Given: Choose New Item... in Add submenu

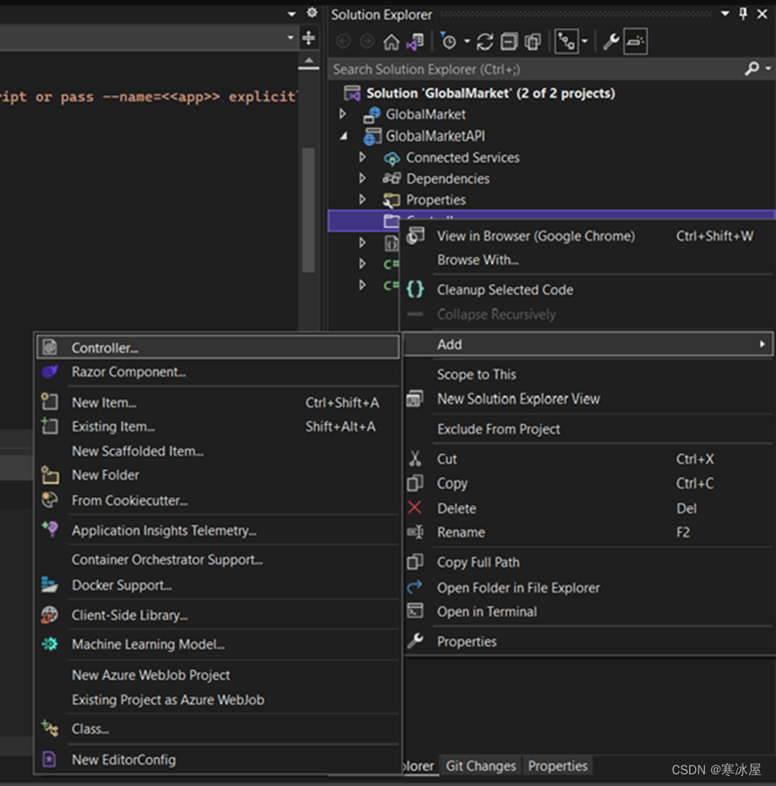Looking at the screenshot, I should pyautogui.click(x=218, y=402).
